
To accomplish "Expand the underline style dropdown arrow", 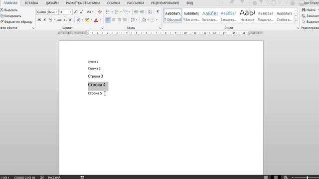I will (54, 20).
